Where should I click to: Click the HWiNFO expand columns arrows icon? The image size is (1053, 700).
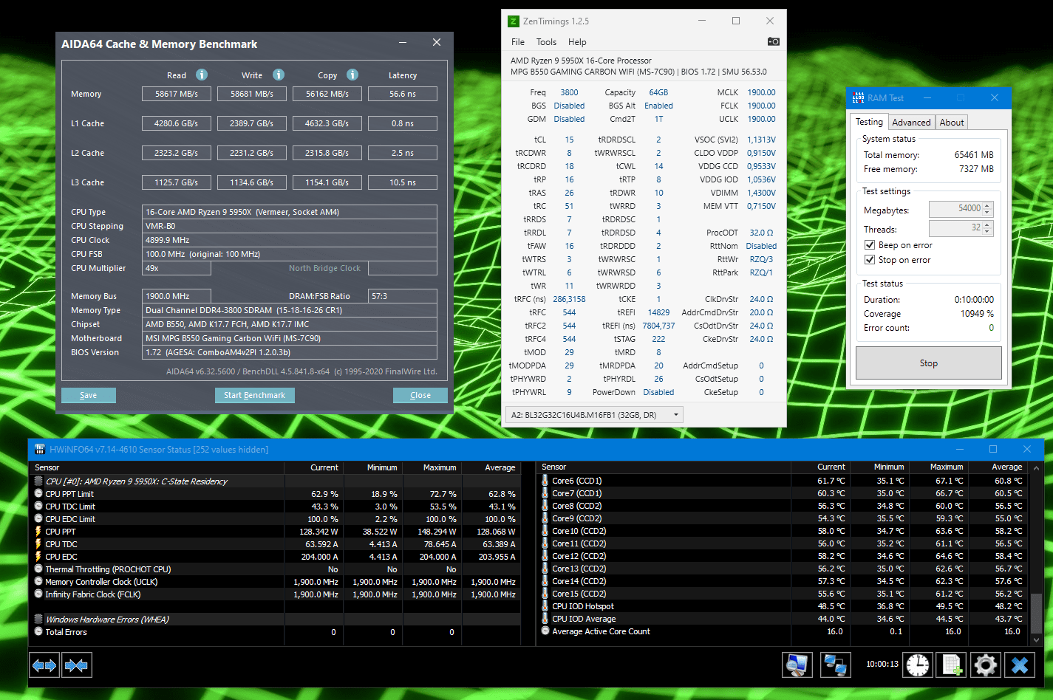click(44, 665)
